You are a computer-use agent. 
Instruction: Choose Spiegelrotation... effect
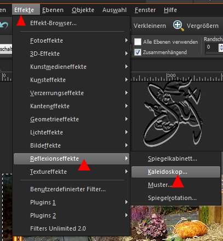pos(176,198)
